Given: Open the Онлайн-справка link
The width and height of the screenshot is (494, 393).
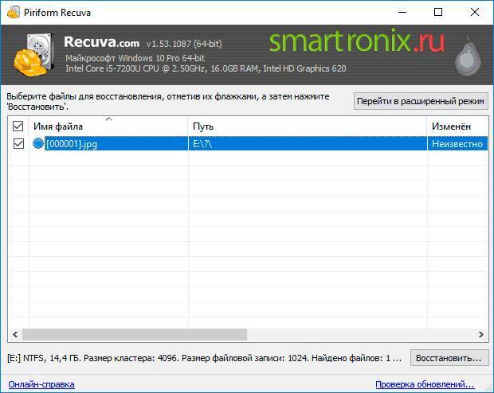Looking at the screenshot, I should [x=41, y=384].
